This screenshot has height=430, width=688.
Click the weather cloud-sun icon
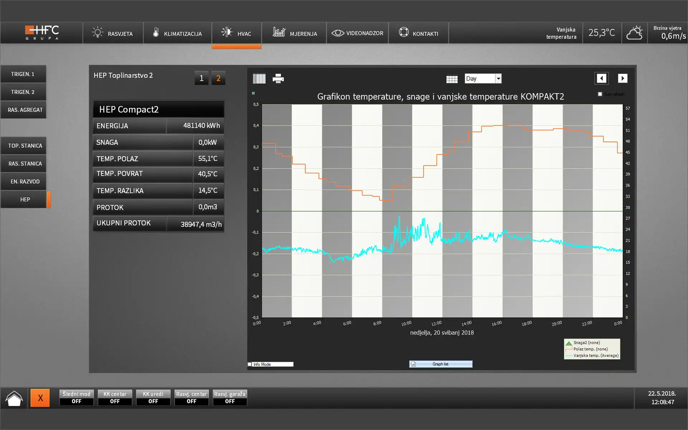point(634,33)
